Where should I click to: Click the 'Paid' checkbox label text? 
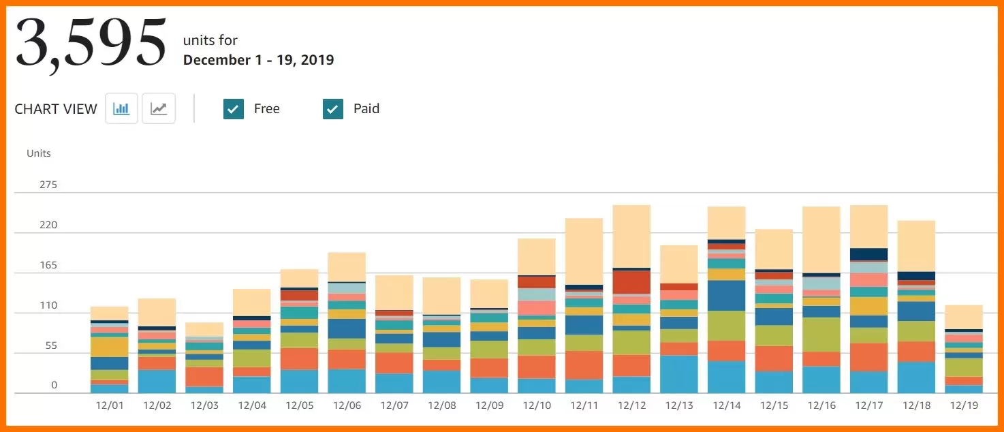click(366, 109)
